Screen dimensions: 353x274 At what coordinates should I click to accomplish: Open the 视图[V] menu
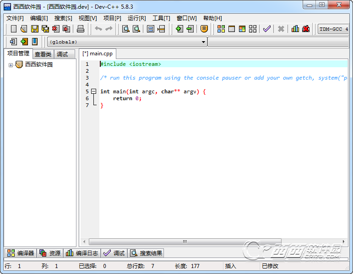tap(87, 18)
